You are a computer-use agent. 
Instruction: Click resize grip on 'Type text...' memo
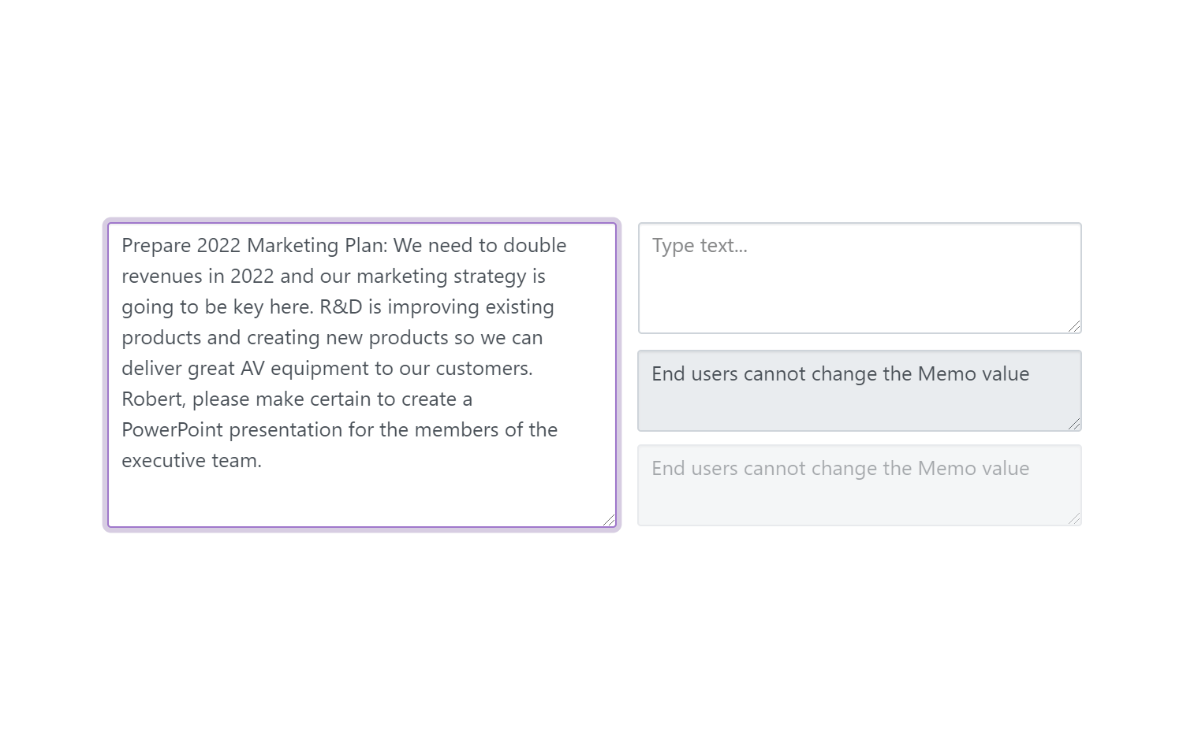pyautogui.click(x=1074, y=326)
